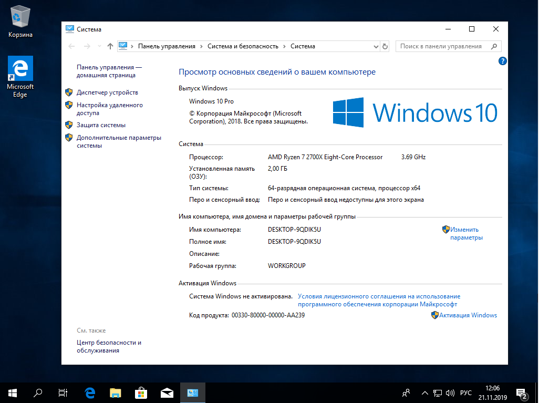Open Настройка удаленного доступа link
Viewport: 539px width, 403px height.
click(110, 109)
